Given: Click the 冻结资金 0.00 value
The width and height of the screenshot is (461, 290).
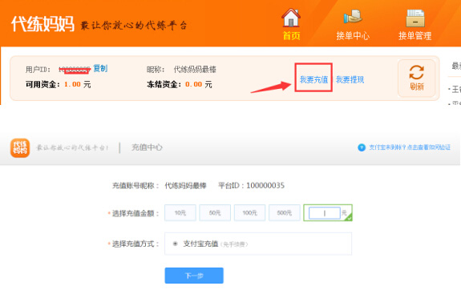Looking at the screenshot, I should (x=193, y=84).
